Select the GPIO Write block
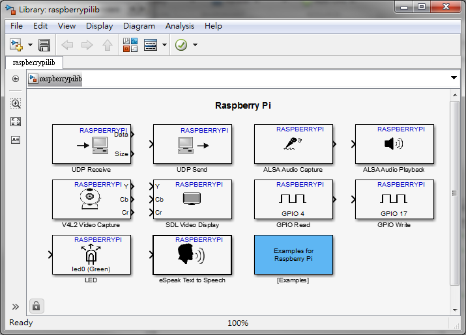This screenshot has height=335, width=466. tap(394, 200)
